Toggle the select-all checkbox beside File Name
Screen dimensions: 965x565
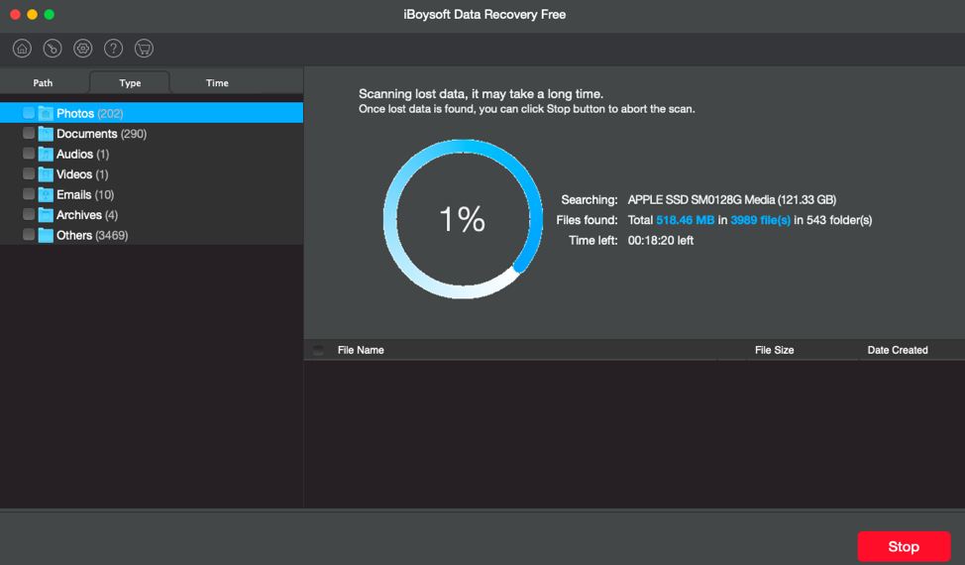[x=318, y=350]
